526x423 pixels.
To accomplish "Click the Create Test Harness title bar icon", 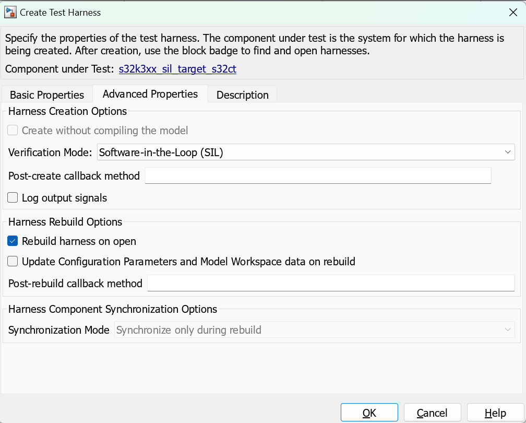I will click(10, 12).
